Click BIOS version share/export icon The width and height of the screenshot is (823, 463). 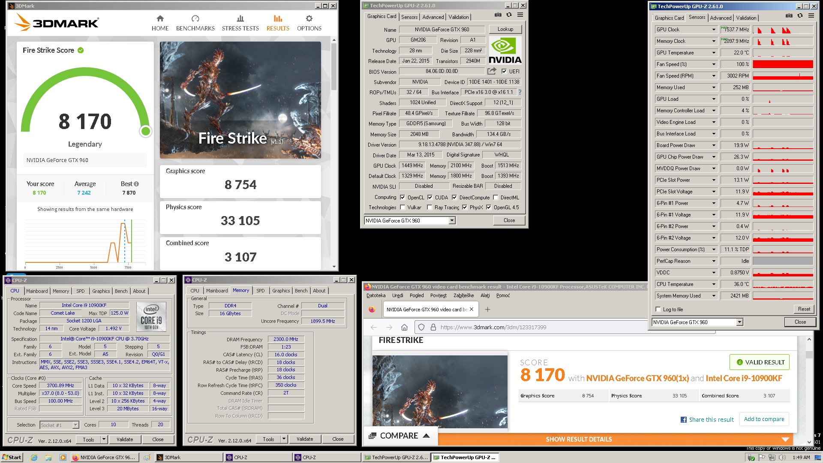point(492,71)
